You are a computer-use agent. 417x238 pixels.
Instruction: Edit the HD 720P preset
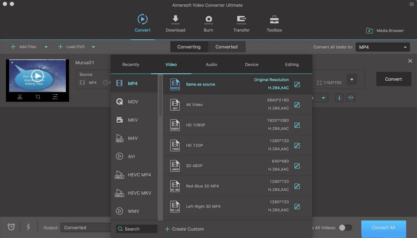[x=297, y=145]
